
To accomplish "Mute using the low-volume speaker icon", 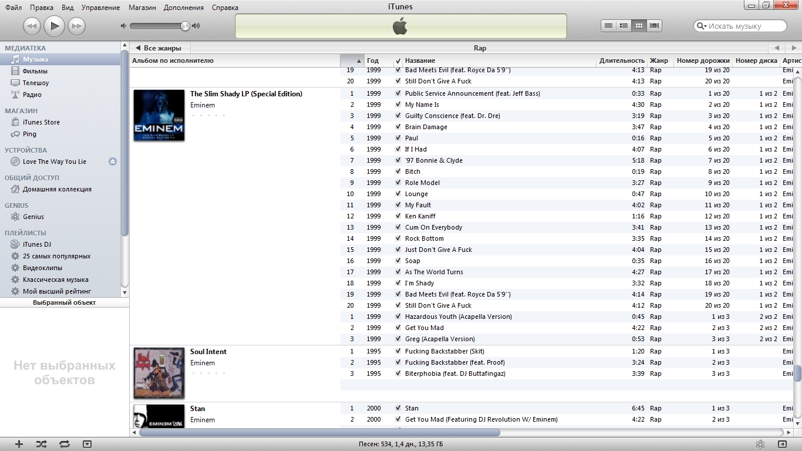I will tap(123, 26).
